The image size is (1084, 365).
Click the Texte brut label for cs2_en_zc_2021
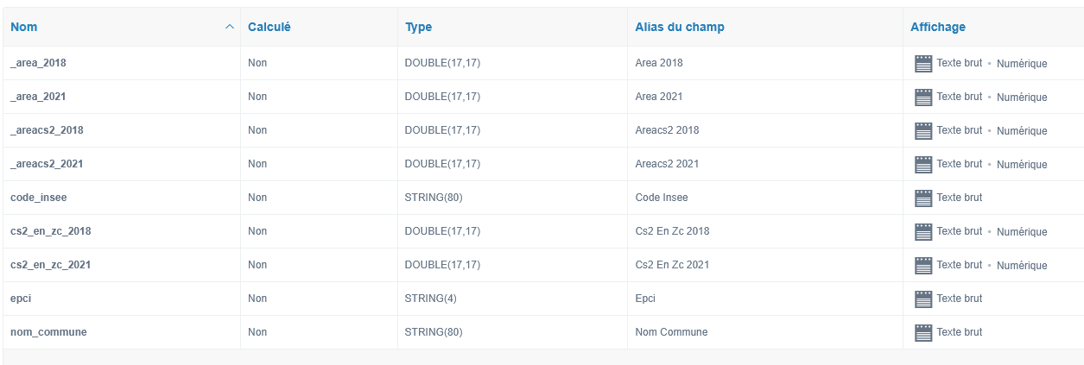[x=960, y=265]
